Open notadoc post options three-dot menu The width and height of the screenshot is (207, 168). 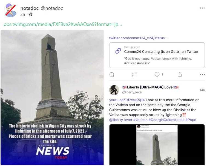coord(202,8)
